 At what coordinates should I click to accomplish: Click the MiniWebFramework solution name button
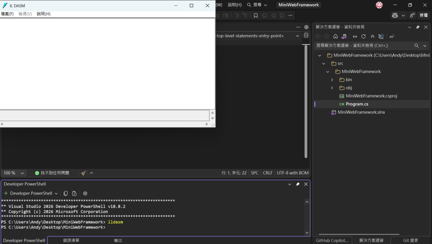click(299, 5)
